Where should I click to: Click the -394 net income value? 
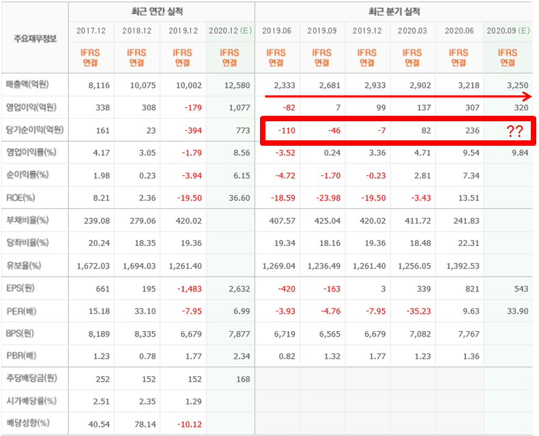(x=193, y=131)
